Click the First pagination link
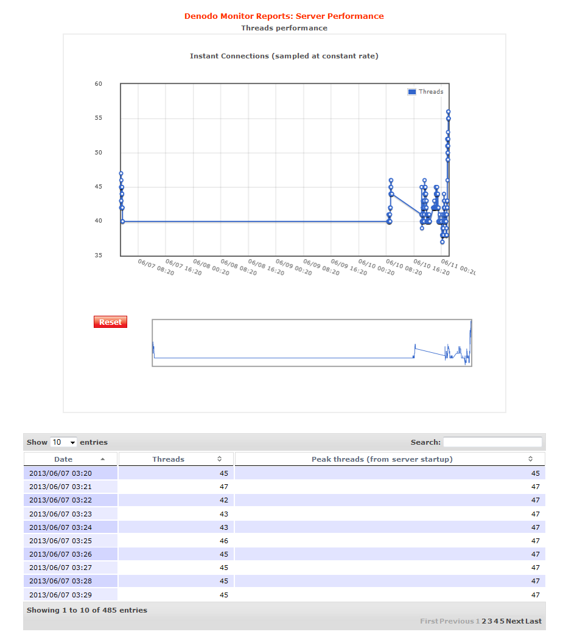This screenshot has width=563, height=643. coord(429,621)
